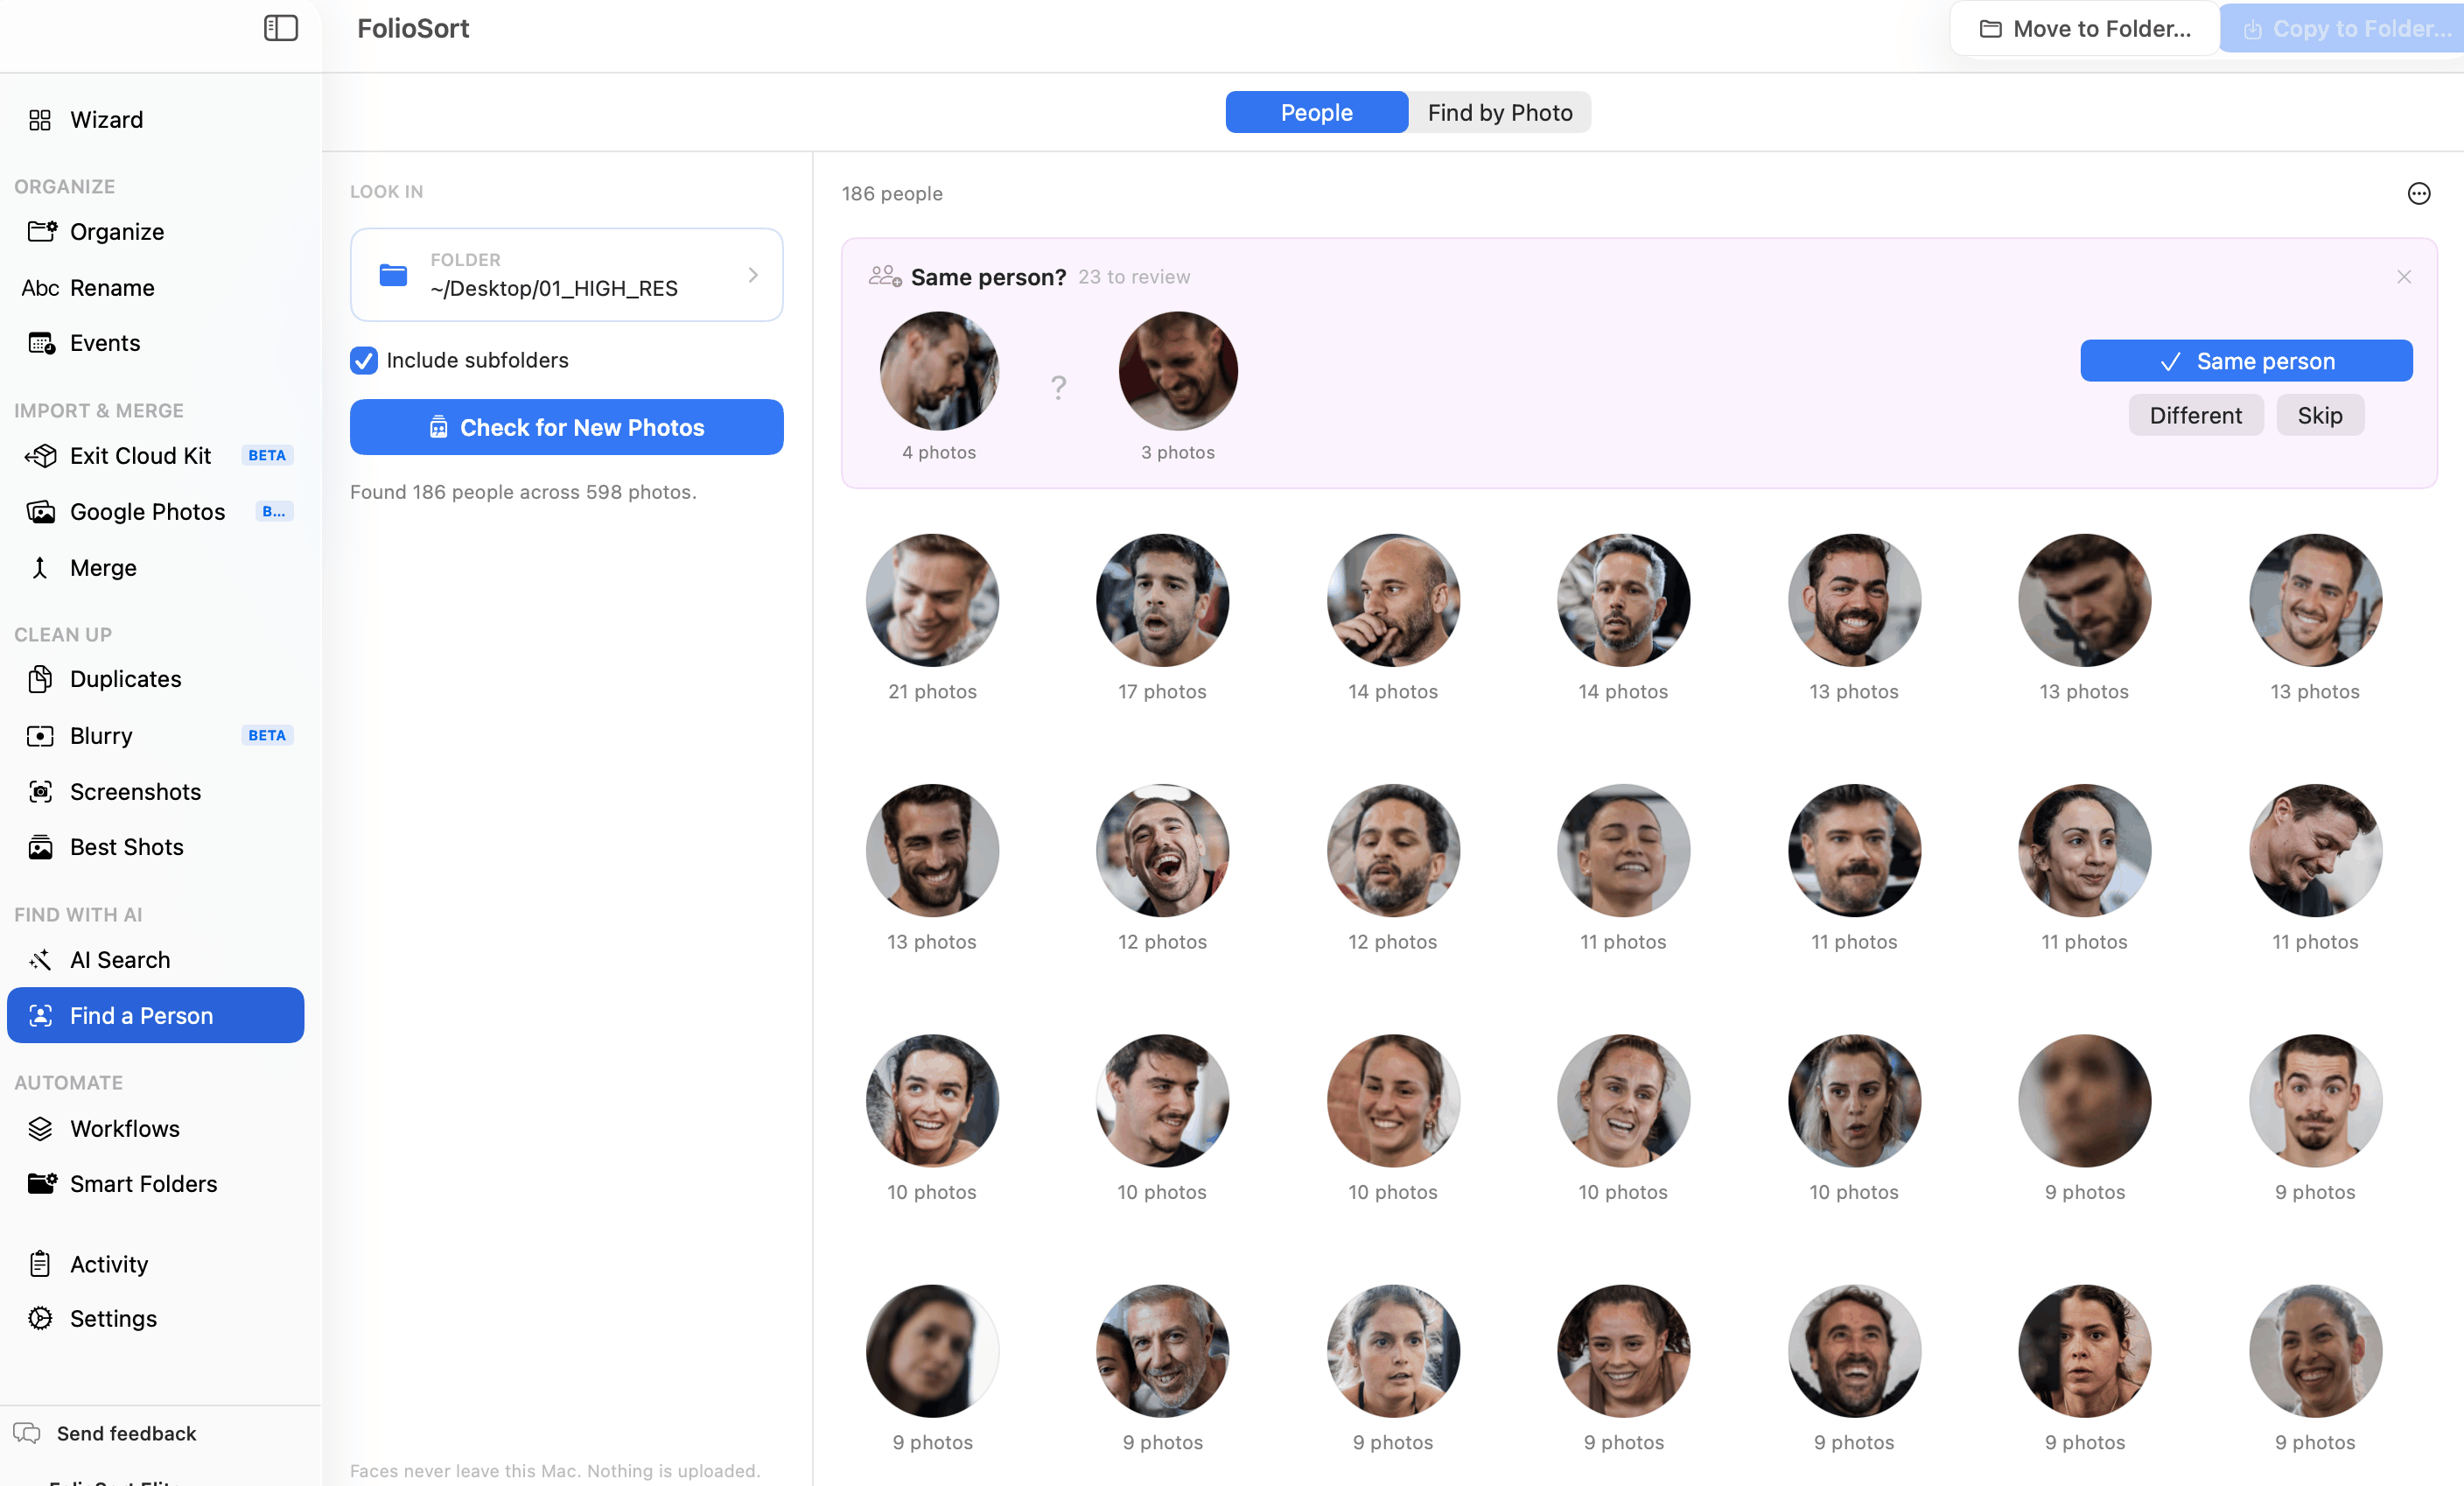Toggle the Include subfolders checkbox

point(364,360)
